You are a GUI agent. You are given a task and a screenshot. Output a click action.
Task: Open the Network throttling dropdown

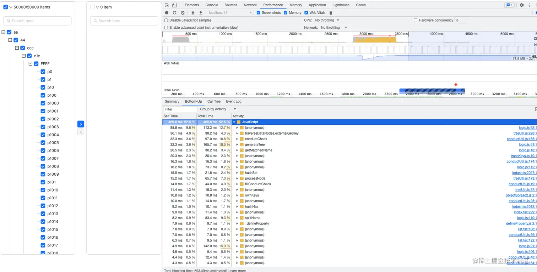[x=334, y=28]
